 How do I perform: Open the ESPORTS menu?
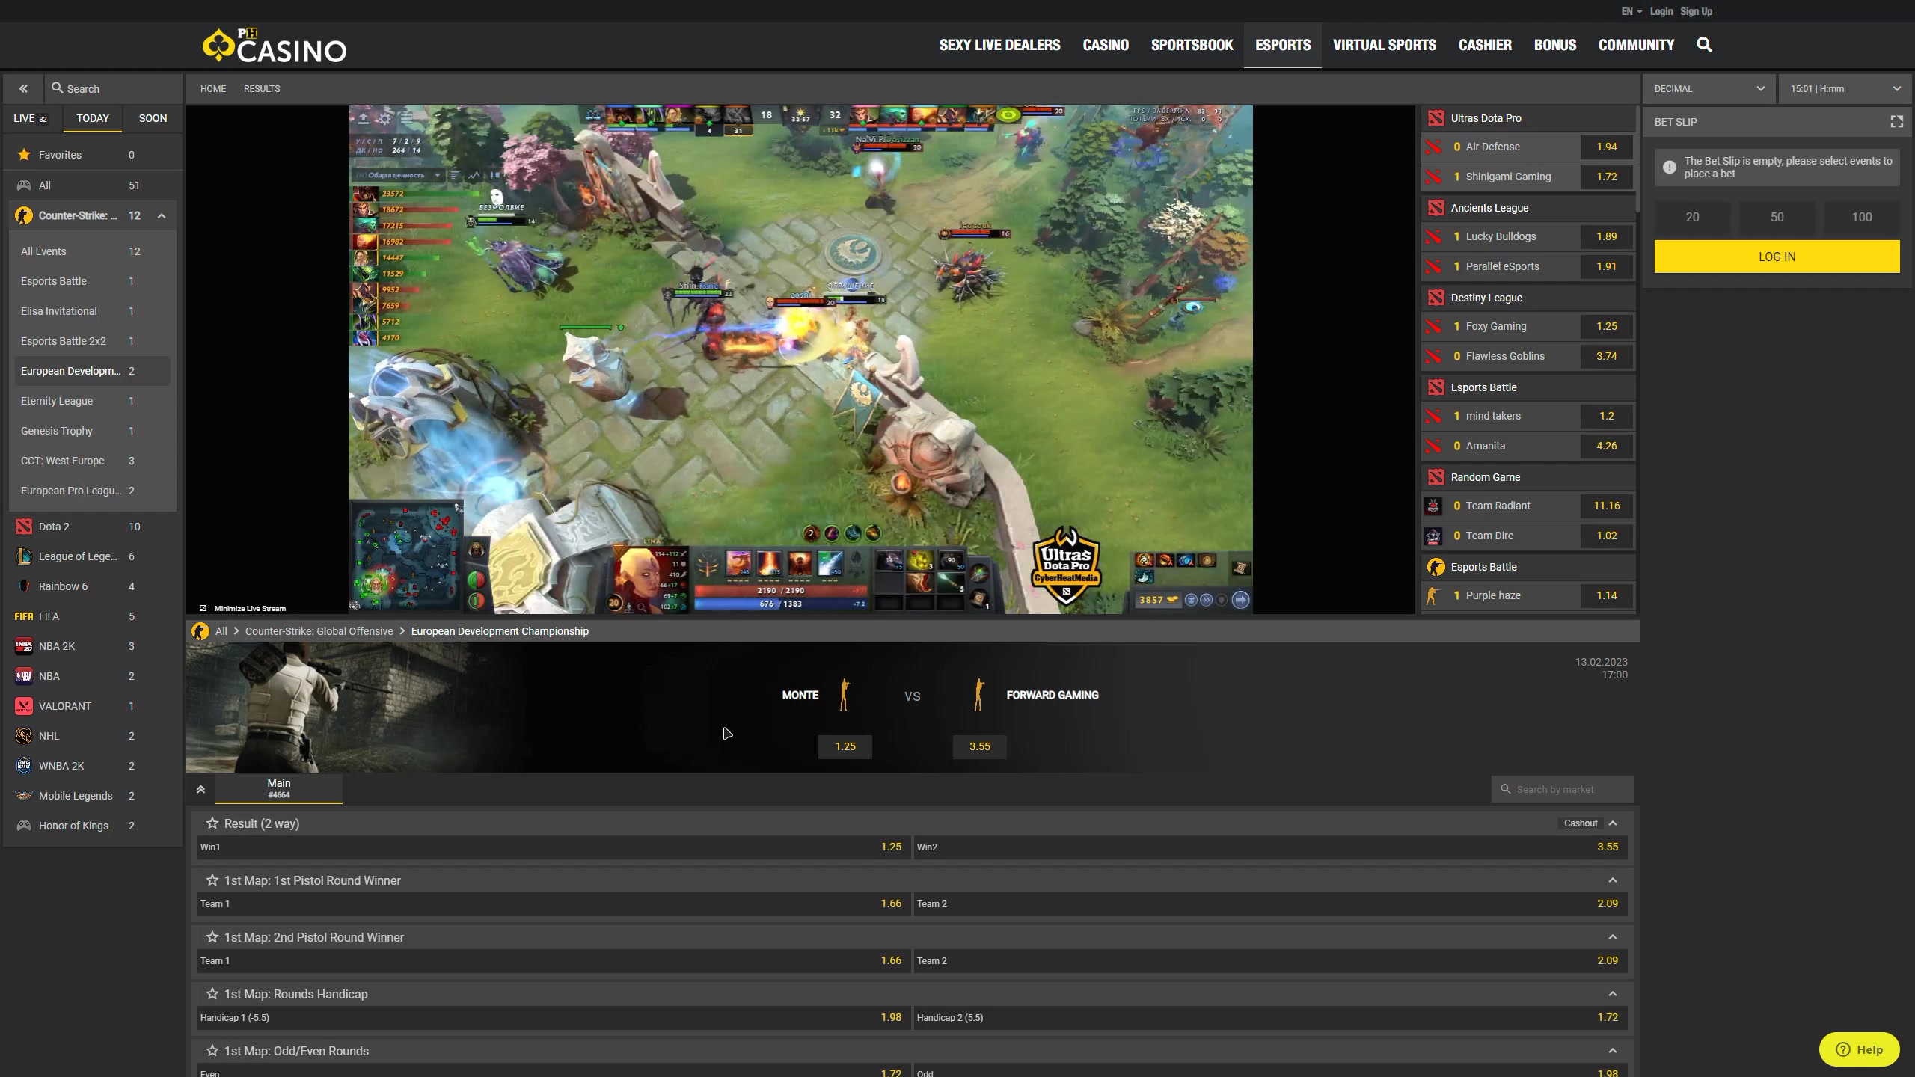coord(1282,45)
